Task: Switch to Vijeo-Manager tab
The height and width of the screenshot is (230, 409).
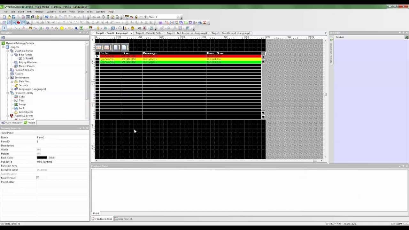Action: click(12, 123)
